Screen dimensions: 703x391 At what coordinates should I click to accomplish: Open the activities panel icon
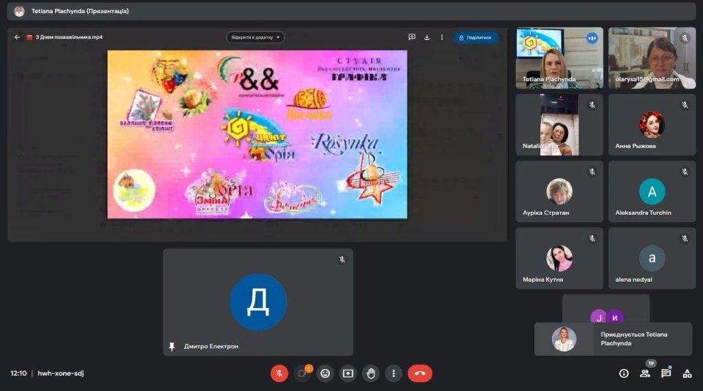(687, 373)
